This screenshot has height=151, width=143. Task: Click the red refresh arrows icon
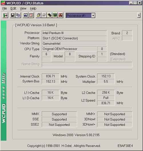point(31,16)
